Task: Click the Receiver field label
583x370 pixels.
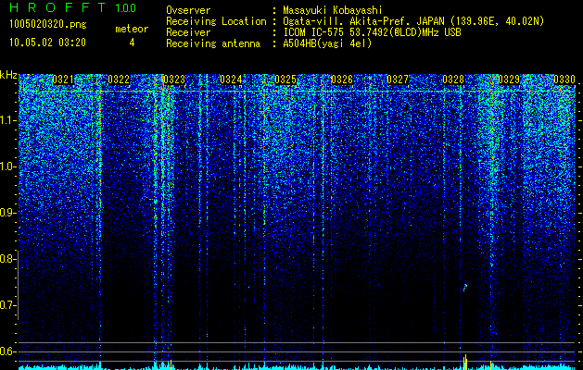Action: [188, 32]
